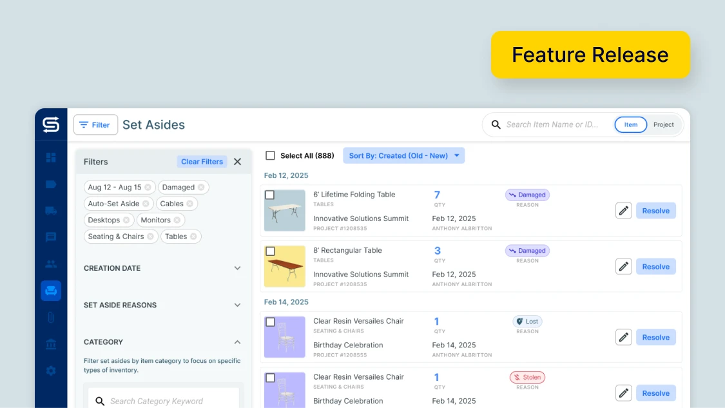Select the team members icon in sidebar

pyautogui.click(x=51, y=263)
